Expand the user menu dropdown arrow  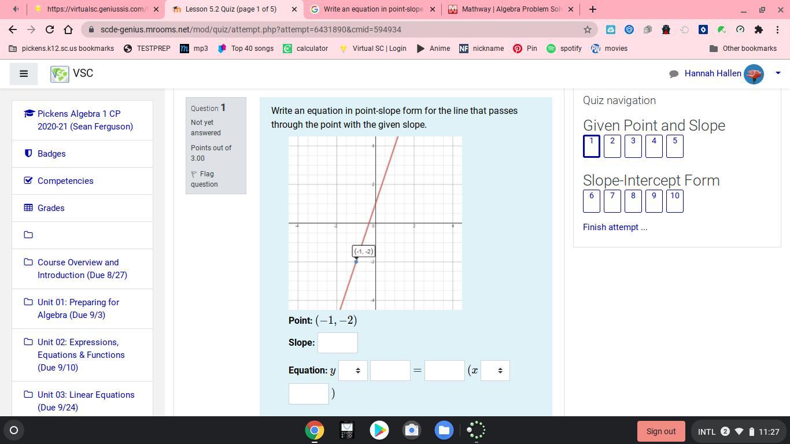point(778,73)
